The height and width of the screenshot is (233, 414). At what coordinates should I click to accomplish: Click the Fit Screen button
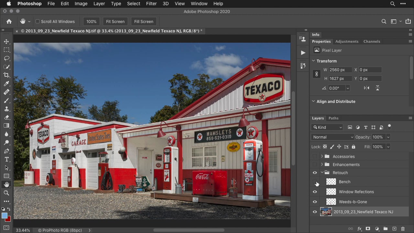(115, 21)
